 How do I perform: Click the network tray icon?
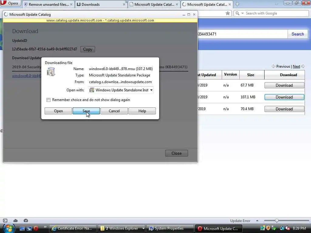coord(282,228)
